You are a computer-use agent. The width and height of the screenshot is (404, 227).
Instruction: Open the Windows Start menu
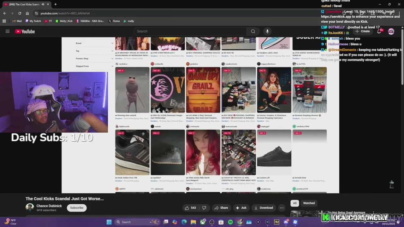[109, 222]
